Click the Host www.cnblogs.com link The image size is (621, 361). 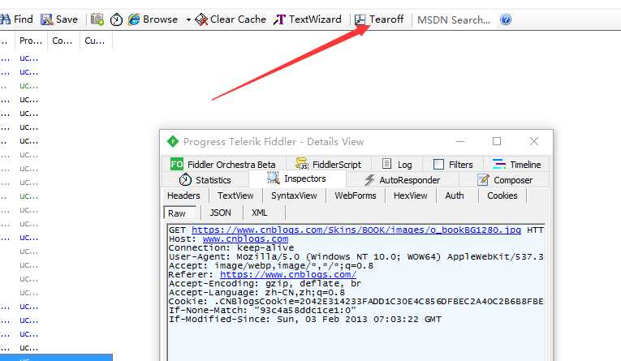(x=245, y=239)
